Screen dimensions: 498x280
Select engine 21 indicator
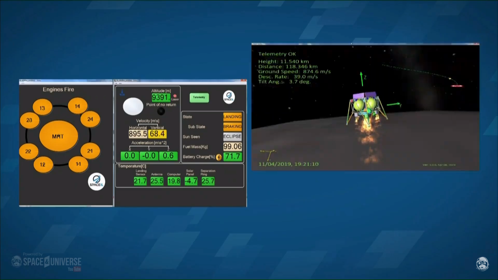pyautogui.click(x=90, y=151)
